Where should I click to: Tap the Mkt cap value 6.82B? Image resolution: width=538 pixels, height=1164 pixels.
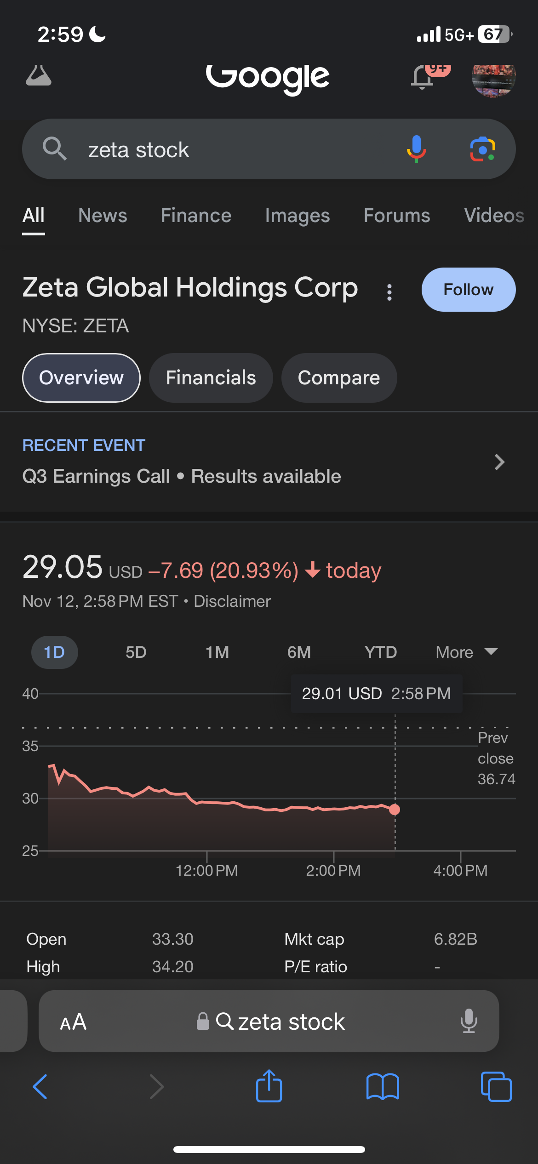[x=456, y=939]
